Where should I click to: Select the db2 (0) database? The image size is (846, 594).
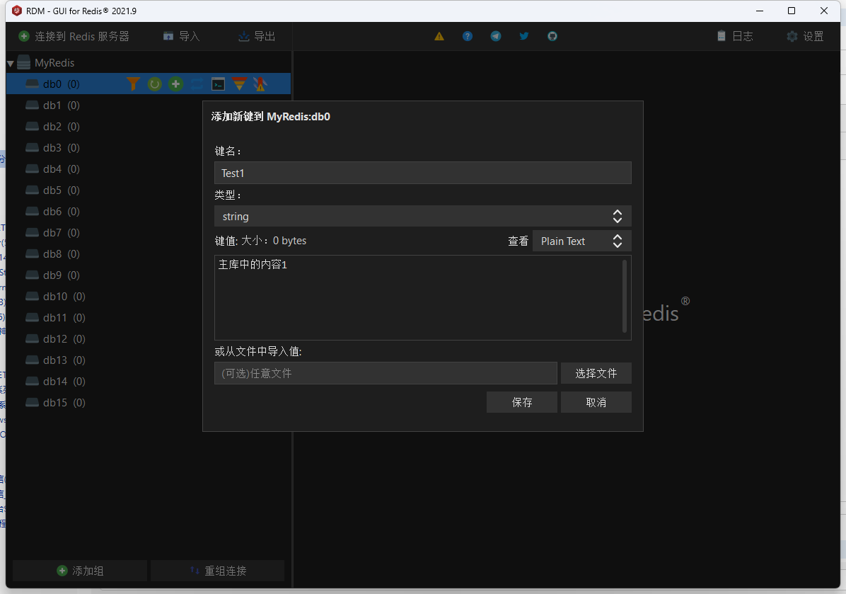coord(61,126)
